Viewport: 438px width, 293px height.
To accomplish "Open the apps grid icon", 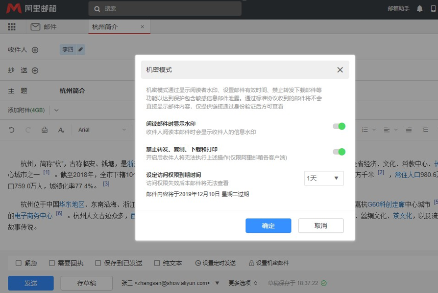I will click(x=12, y=27).
